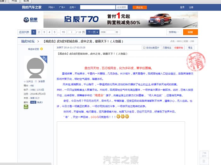Click the orange 回复 reply button
Screen dimensions: 221x165
coord(190,32)
